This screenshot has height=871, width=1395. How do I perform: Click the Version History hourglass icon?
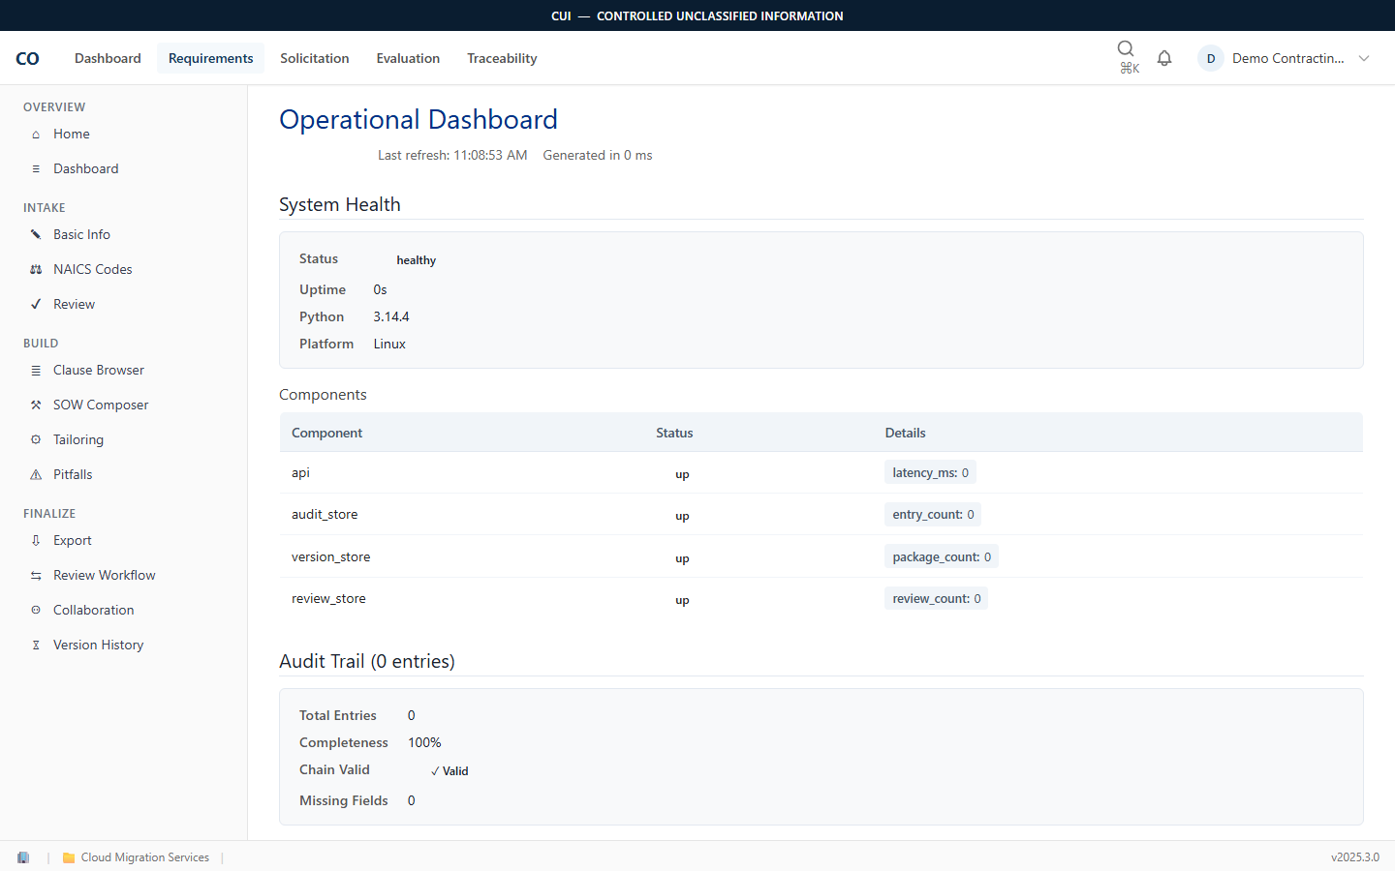[36, 646]
